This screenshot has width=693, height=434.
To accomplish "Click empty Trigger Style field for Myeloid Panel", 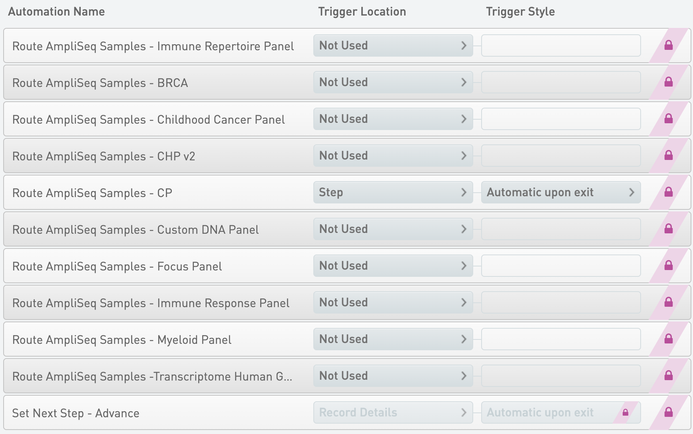I will coord(560,339).
